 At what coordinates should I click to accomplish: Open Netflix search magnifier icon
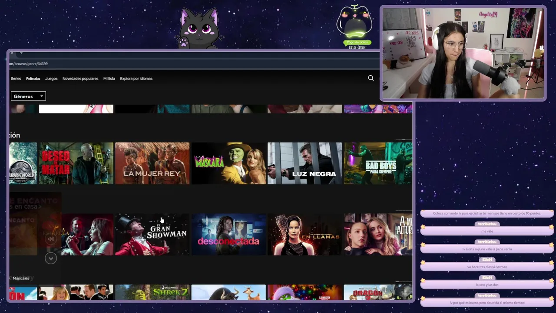tap(371, 78)
